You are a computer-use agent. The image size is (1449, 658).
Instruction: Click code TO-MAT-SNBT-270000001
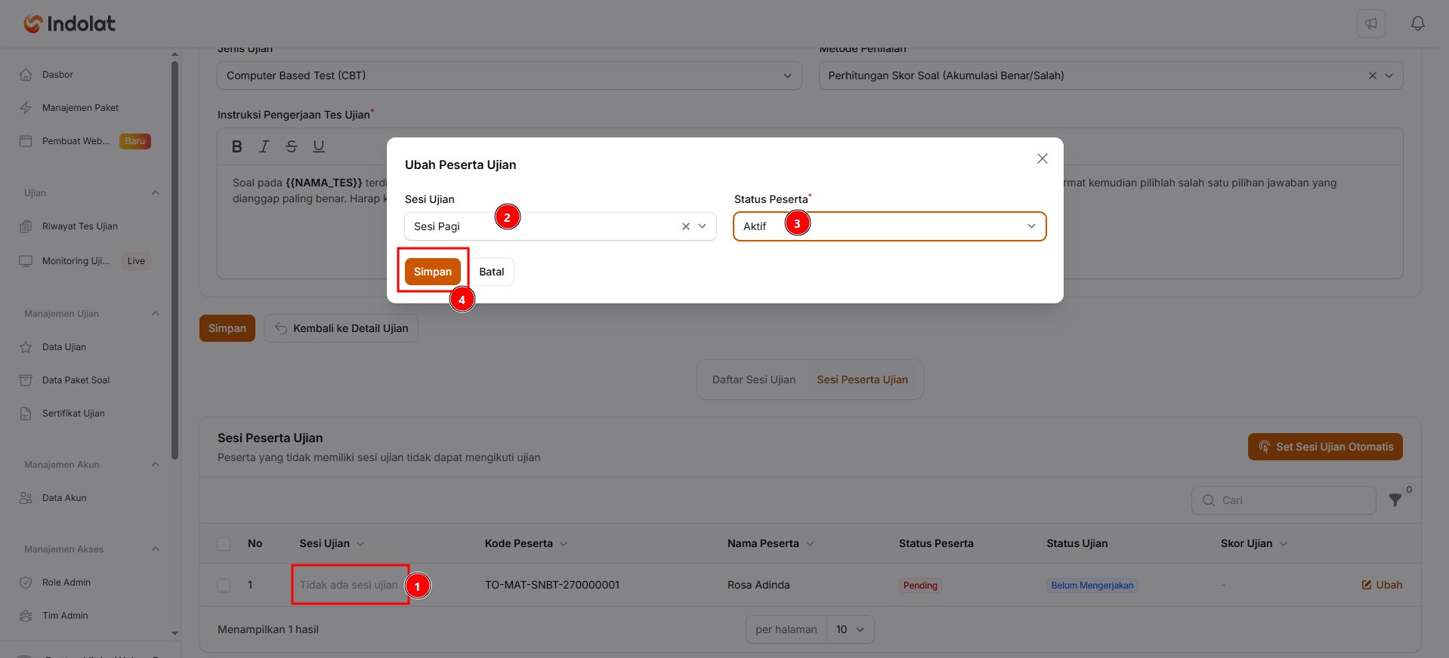(x=552, y=585)
